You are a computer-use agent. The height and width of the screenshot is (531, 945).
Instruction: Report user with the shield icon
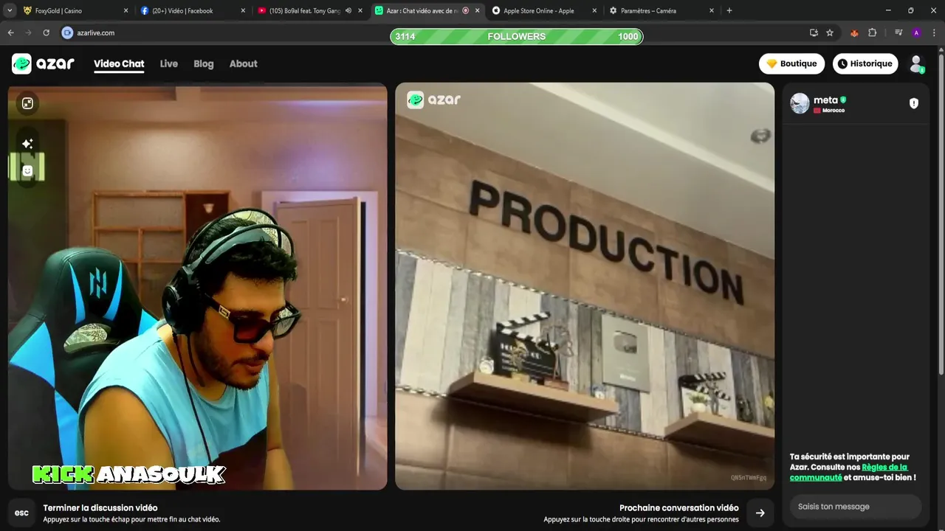click(x=914, y=103)
